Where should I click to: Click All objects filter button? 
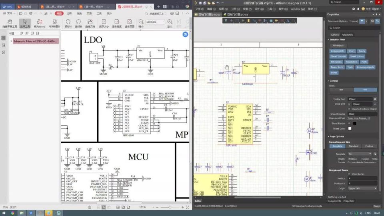point(338,45)
